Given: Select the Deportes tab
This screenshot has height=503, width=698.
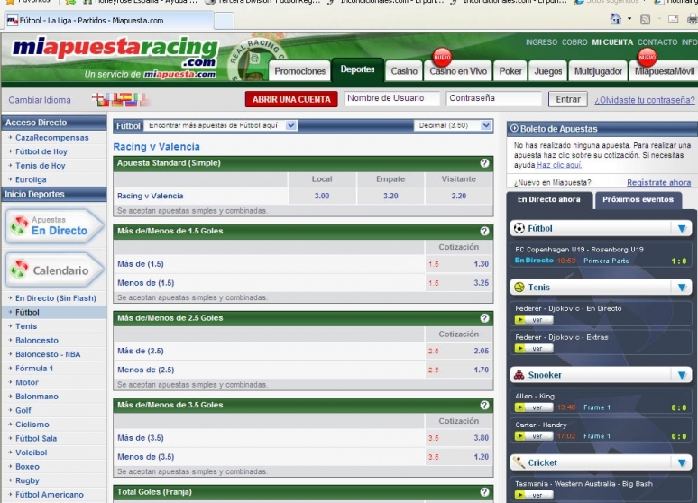Looking at the screenshot, I should [357, 69].
